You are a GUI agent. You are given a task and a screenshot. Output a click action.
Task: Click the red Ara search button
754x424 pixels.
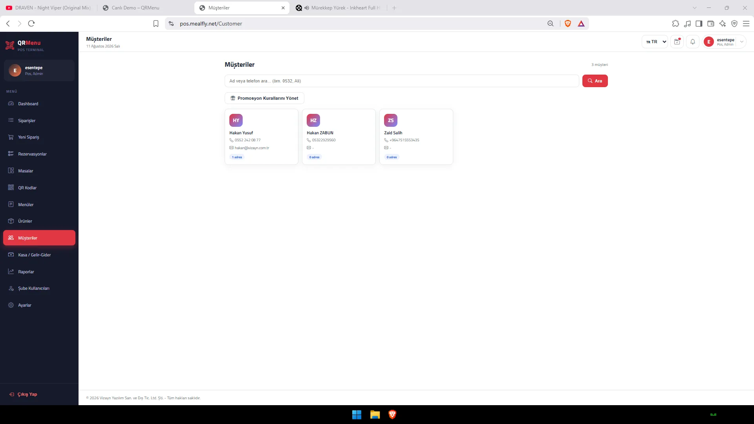click(595, 81)
